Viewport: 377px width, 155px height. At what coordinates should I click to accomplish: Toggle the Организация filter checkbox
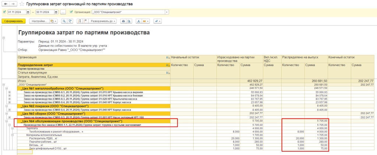pyautogui.click(x=71, y=12)
